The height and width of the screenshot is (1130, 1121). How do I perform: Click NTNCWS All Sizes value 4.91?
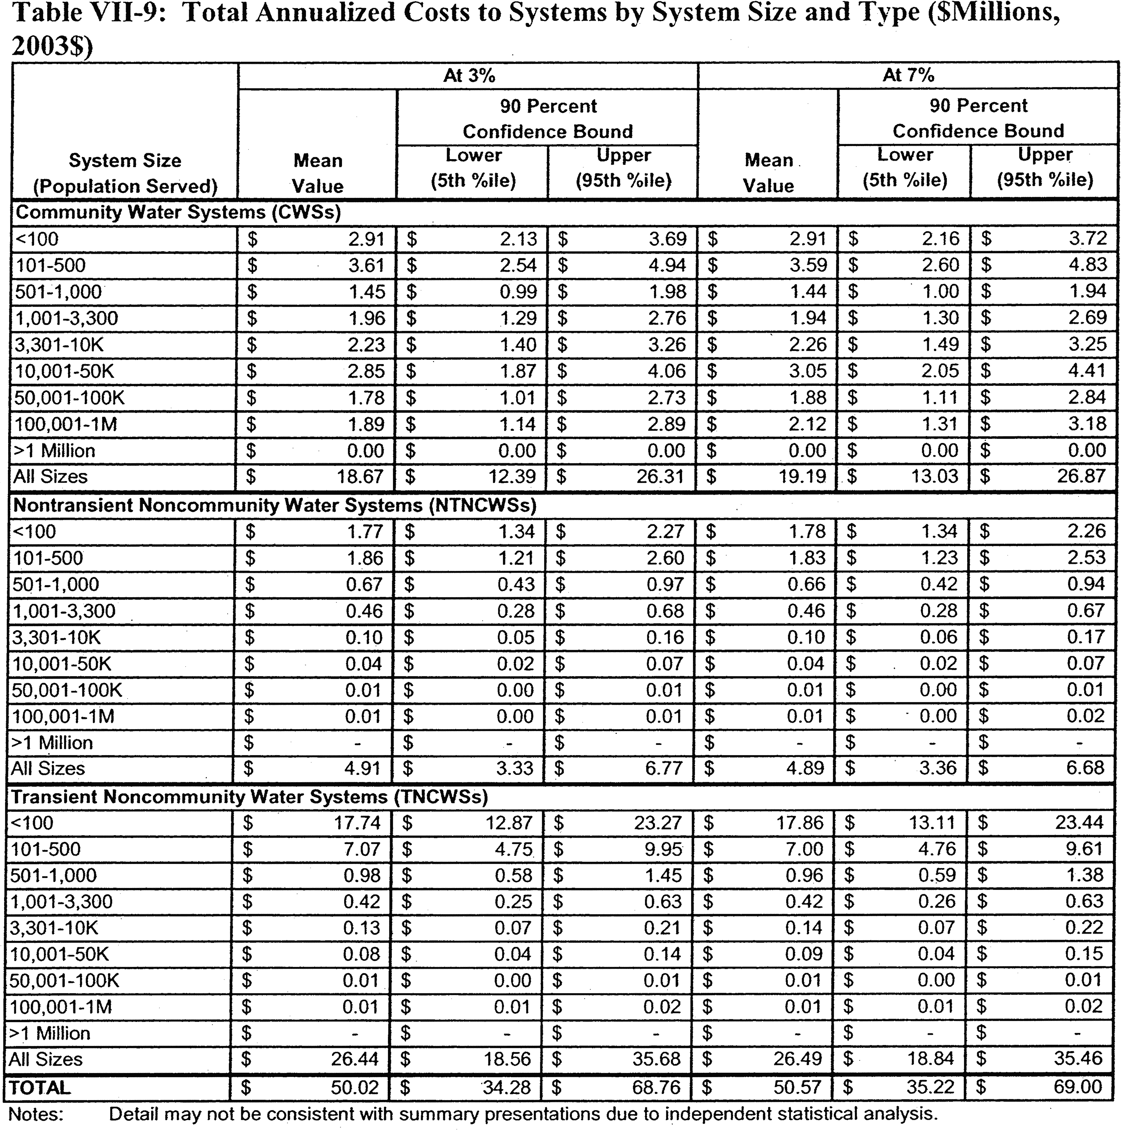(362, 769)
